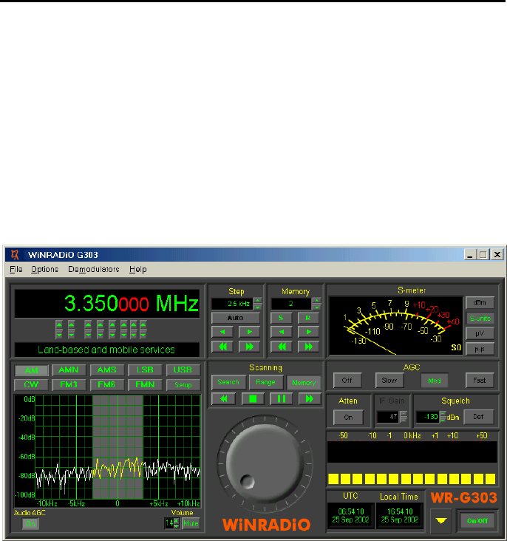This screenshot has width=507, height=541.
Task: Toggle receiver power On/Off
Action: pyautogui.click(x=477, y=520)
